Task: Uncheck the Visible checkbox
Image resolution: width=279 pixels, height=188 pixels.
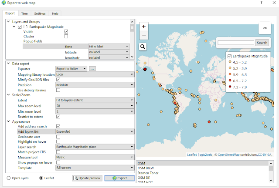Action: coord(66,31)
